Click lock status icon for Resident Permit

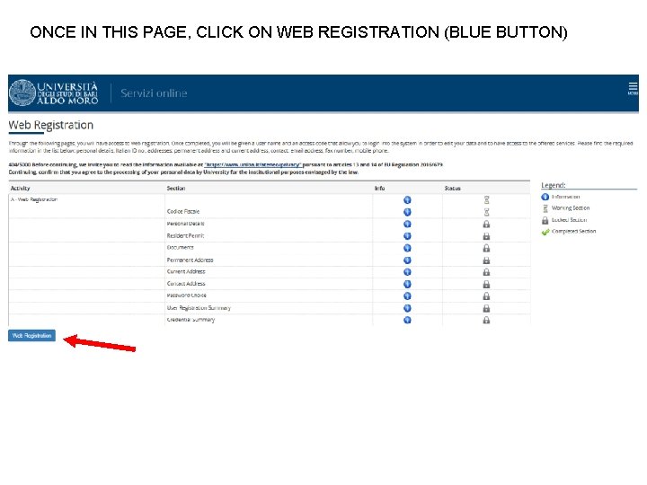[486, 236]
